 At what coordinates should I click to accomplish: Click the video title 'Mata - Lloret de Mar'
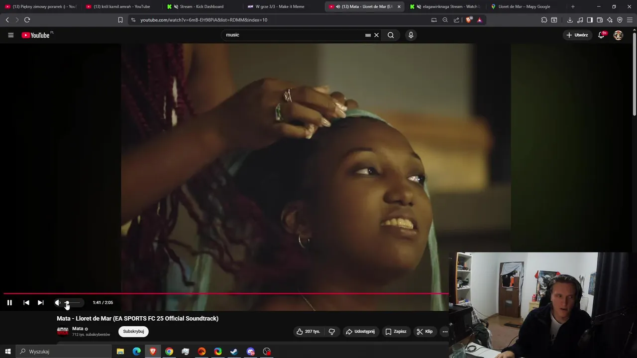tap(137, 318)
